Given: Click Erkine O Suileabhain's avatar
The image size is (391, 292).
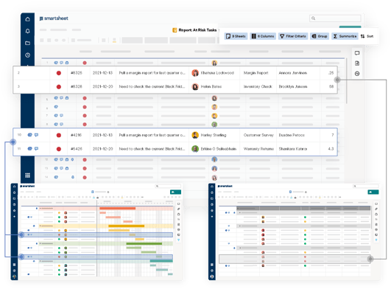Looking at the screenshot, I should [x=195, y=149].
